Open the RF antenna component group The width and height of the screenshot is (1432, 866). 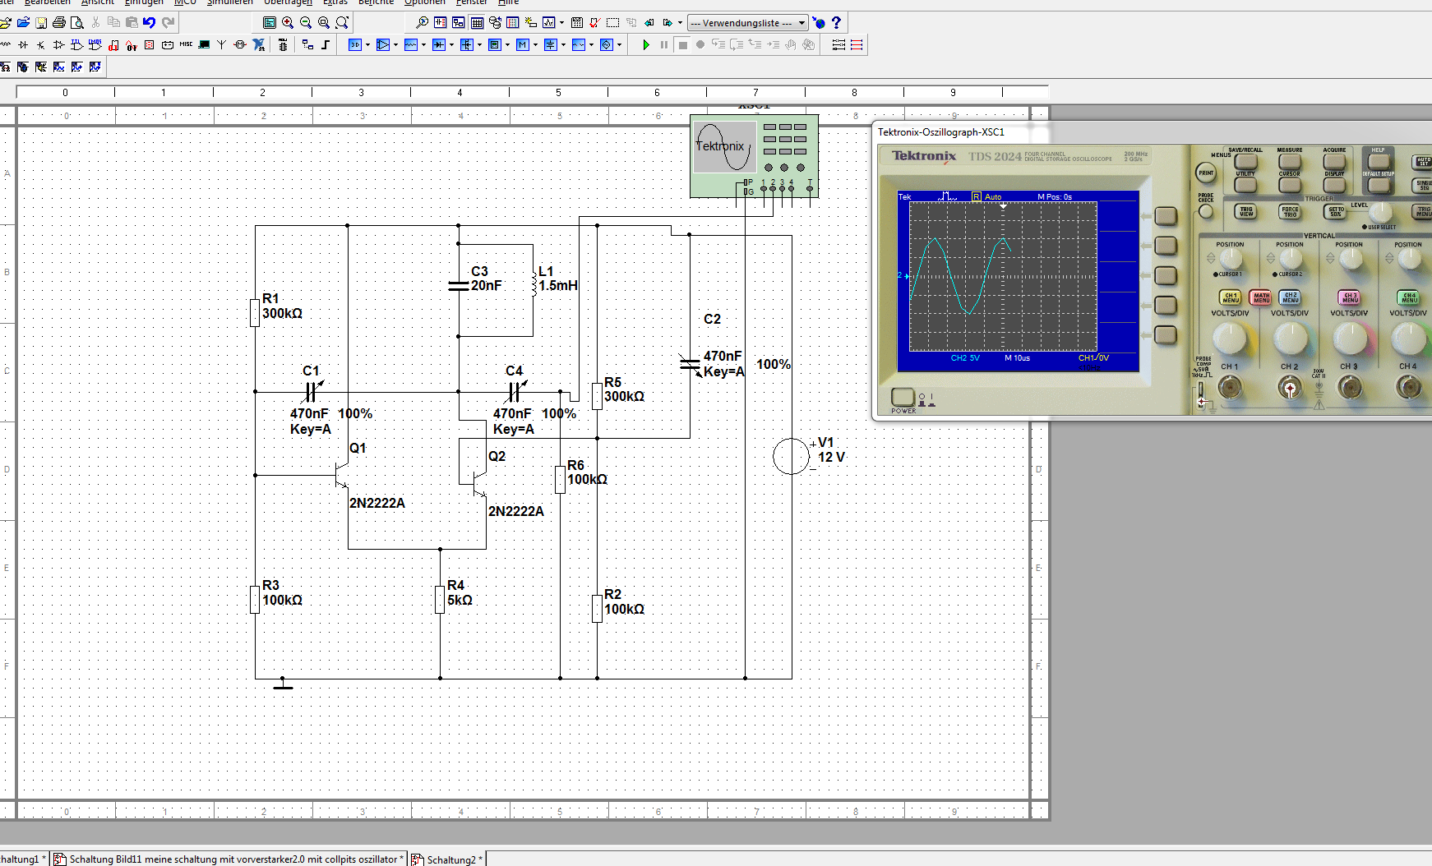tap(222, 44)
